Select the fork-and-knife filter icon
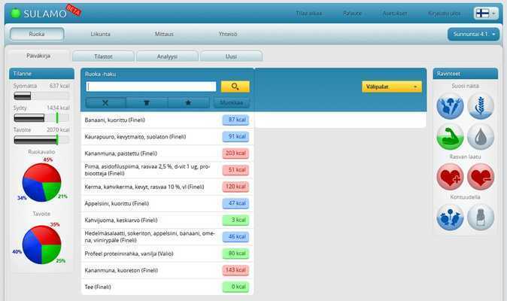Image resolution: width=507 pixels, height=301 pixels. tap(105, 102)
